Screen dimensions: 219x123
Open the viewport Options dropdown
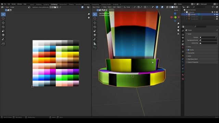(177, 10)
